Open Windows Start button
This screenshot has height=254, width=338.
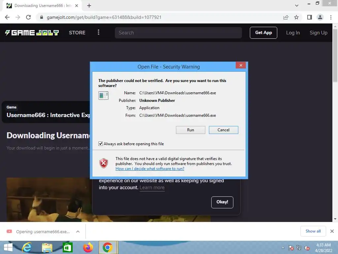[x=8, y=247]
